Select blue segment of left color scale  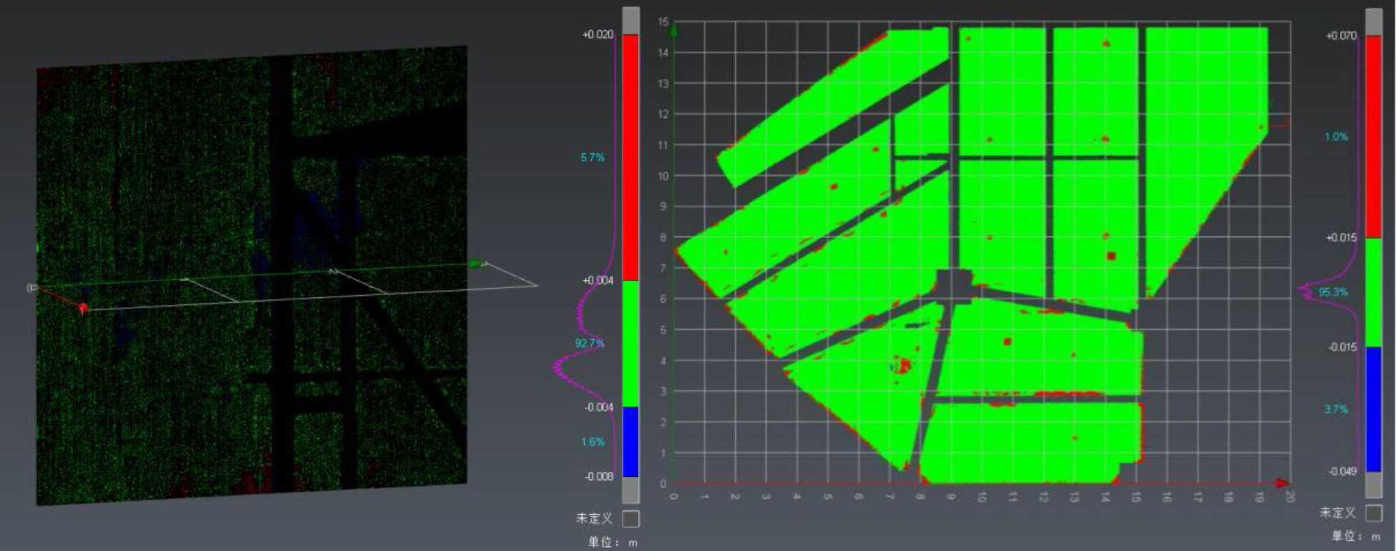(x=630, y=441)
